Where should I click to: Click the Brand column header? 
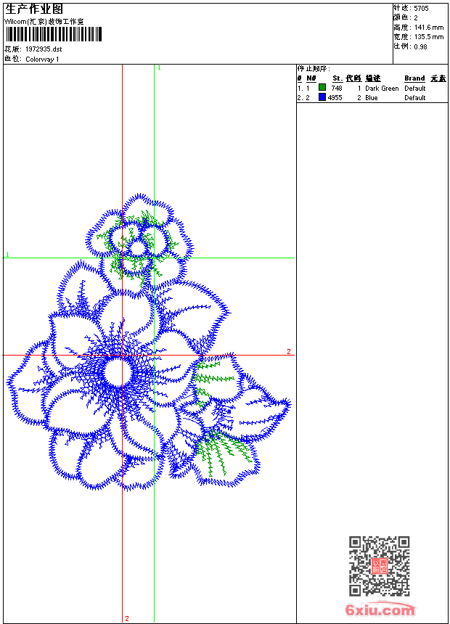tap(414, 78)
